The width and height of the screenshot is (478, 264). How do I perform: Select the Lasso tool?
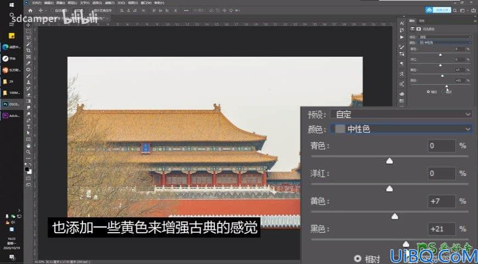click(29, 37)
